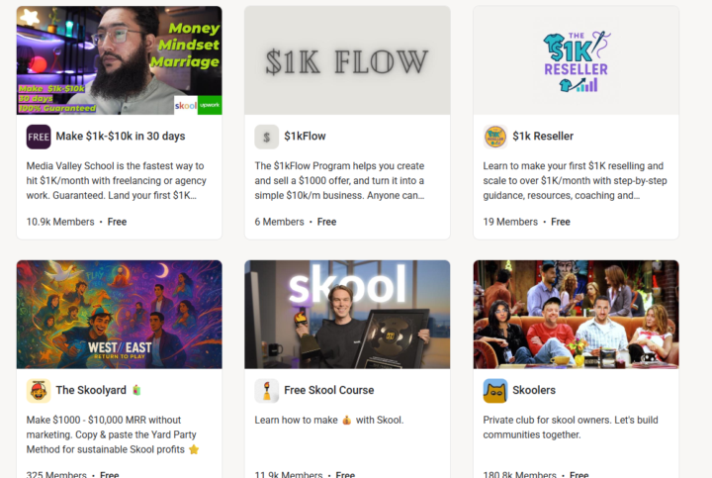
Task: Open the $1k Reseller community title
Action: [543, 137]
